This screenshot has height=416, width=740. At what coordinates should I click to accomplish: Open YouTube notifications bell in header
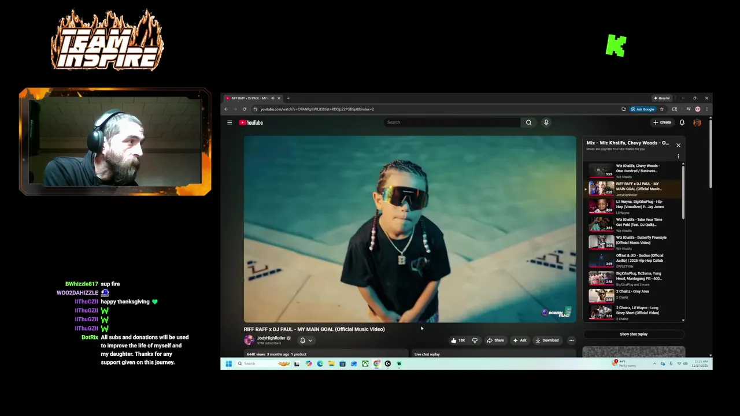(x=682, y=122)
